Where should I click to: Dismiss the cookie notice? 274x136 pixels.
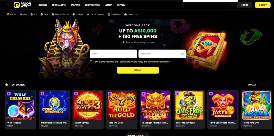[147, 135]
